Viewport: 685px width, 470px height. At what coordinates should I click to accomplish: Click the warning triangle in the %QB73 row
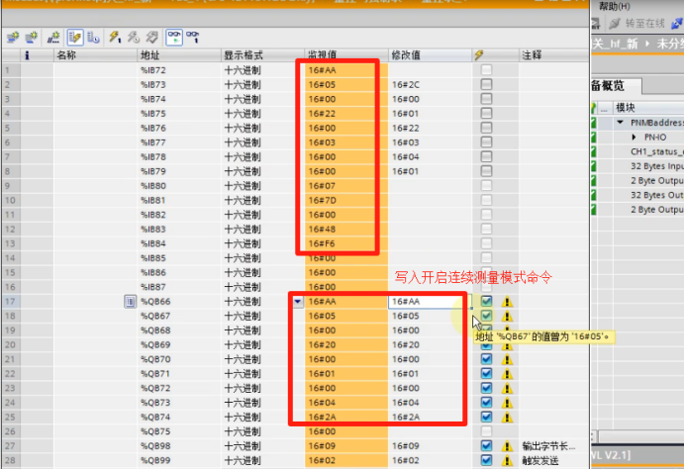click(507, 403)
